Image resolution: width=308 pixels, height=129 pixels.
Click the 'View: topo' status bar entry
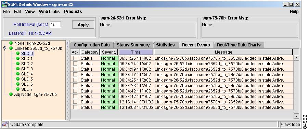click(x=290, y=124)
